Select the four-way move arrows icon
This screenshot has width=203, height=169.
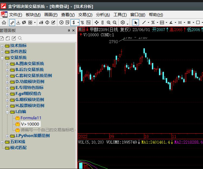coord(96,23)
